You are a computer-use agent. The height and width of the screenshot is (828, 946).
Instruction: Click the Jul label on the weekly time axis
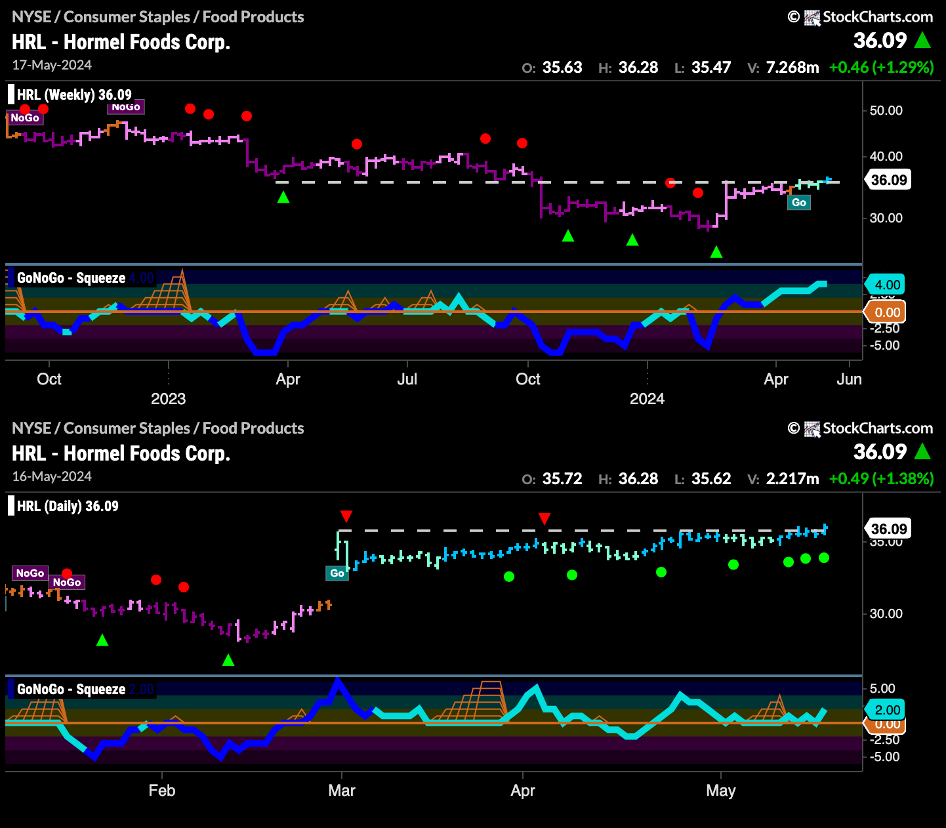pos(407,379)
